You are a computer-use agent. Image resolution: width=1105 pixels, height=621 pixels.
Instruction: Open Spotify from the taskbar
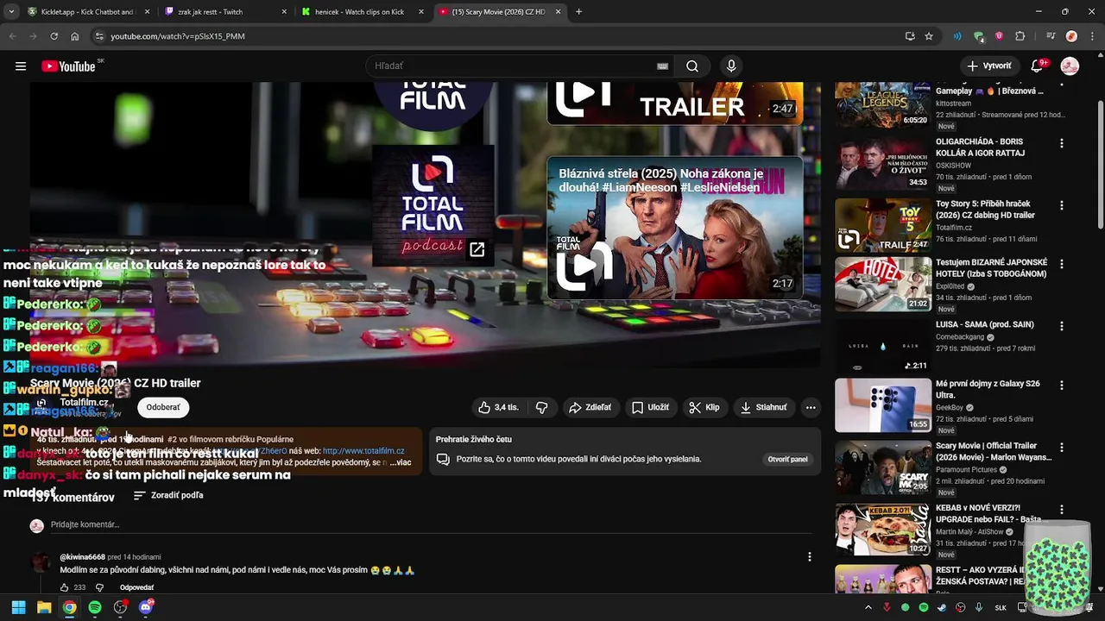(95, 607)
